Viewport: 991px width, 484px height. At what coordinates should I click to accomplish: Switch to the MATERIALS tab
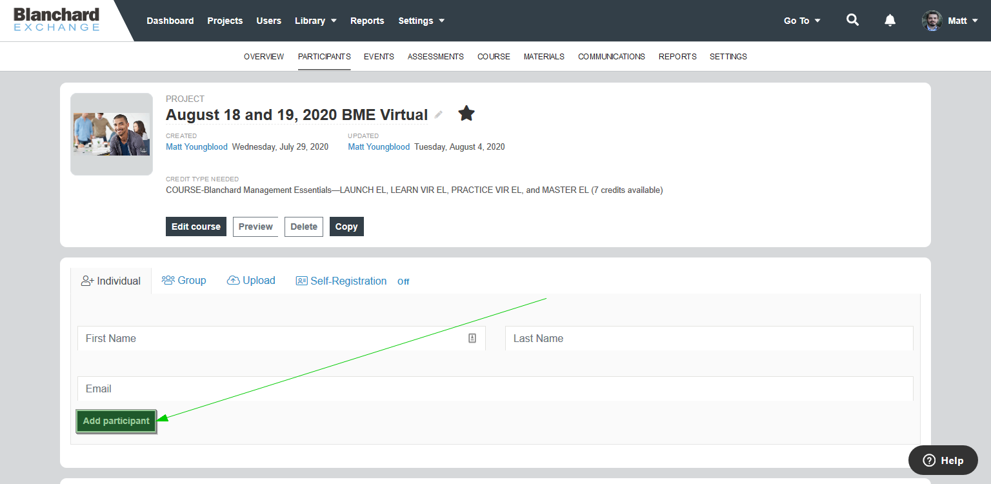tap(544, 57)
